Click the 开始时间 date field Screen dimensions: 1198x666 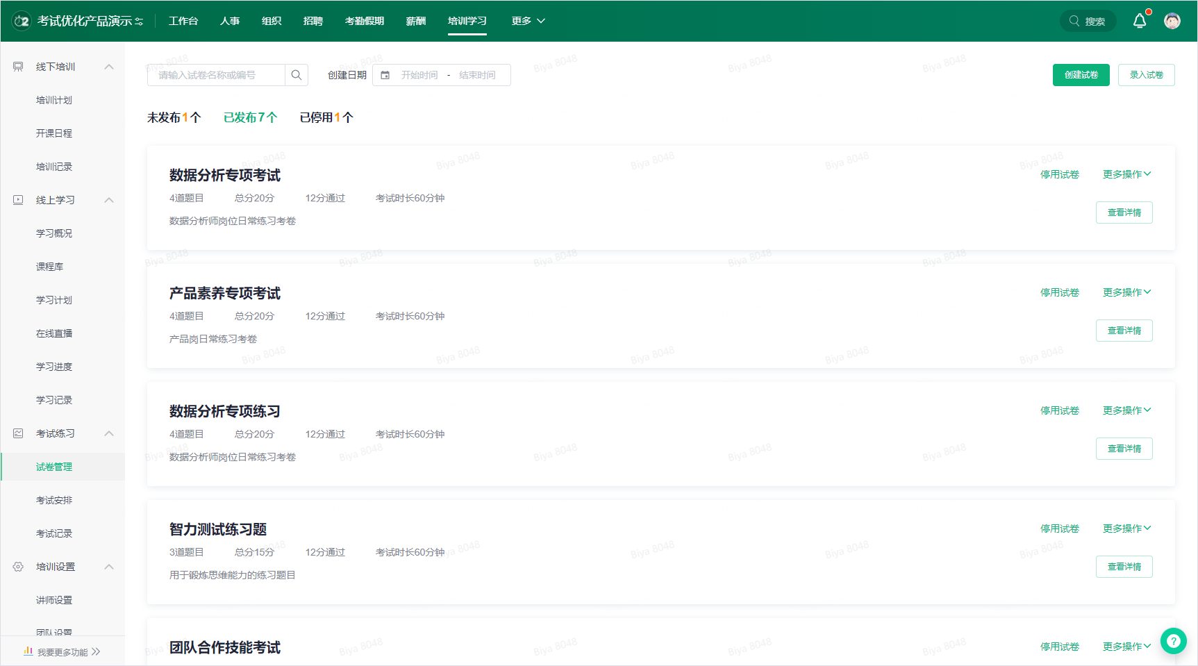(x=419, y=75)
